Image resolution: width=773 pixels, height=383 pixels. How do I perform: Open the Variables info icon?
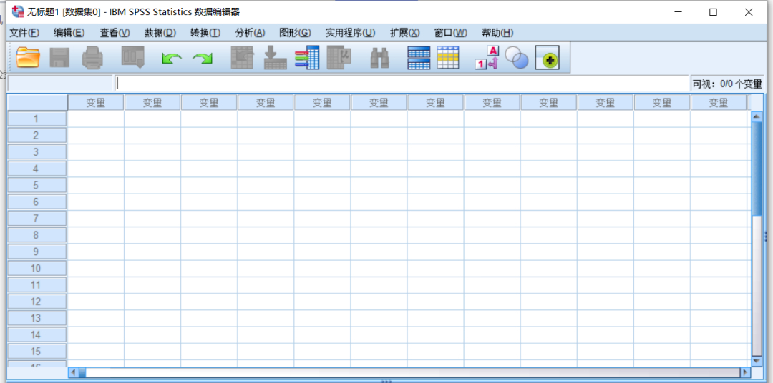pos(307,58)
